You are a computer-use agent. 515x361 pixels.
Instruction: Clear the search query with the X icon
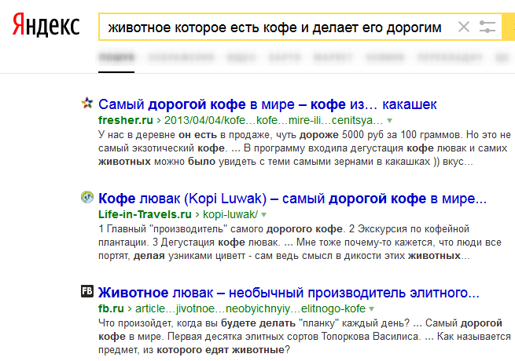click(x=464, y=27)
